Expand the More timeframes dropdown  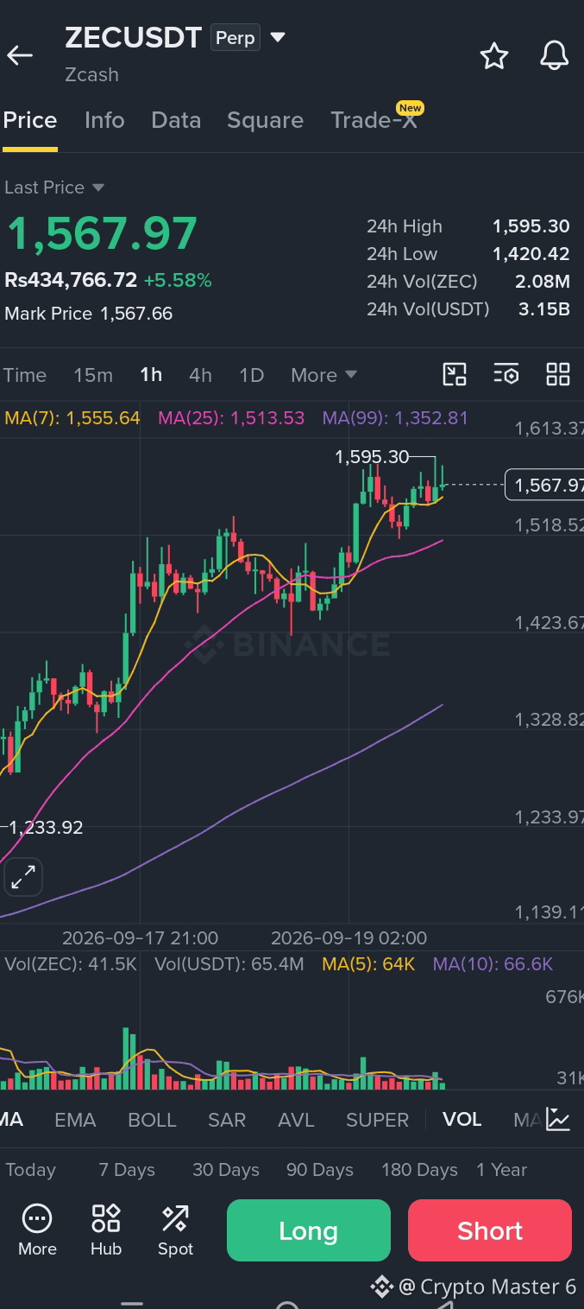point(323,375)
